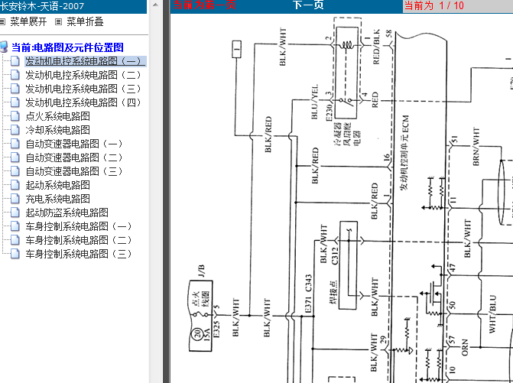Click the page indicator 当前为 1 / 10

434,5
